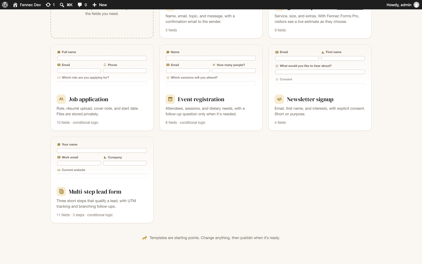The width and height of the screenshot is (422, 264).
Task: Click the phone icon beside Phone label
Action: 105,65
